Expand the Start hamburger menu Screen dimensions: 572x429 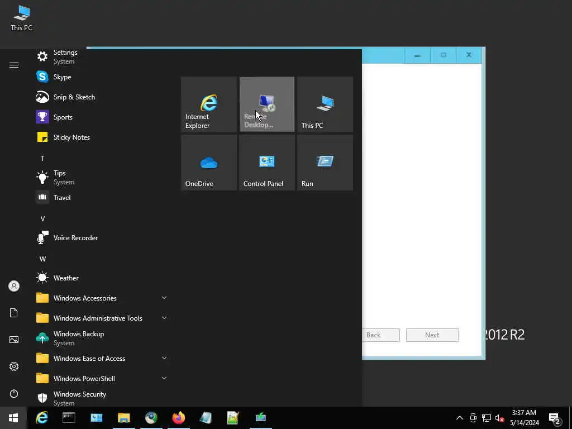pyautogui.click(x=14, y=65)
